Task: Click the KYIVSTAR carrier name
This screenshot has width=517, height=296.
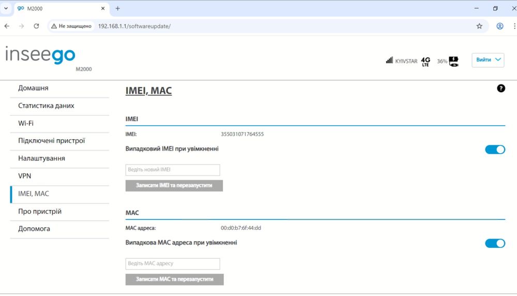Action: point(406,62)
